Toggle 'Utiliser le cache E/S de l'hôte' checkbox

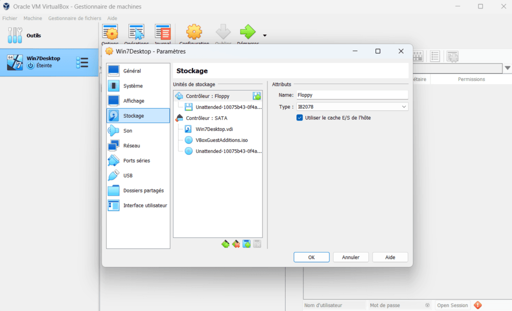click(299, 117)
